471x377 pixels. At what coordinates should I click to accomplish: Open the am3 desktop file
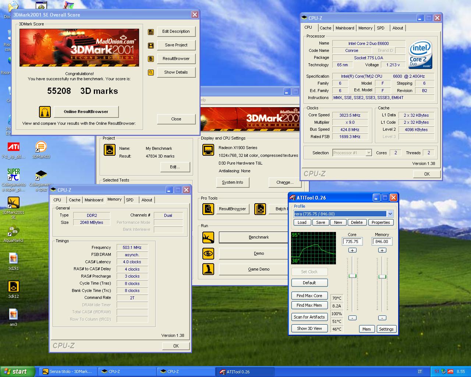point(13,317)
